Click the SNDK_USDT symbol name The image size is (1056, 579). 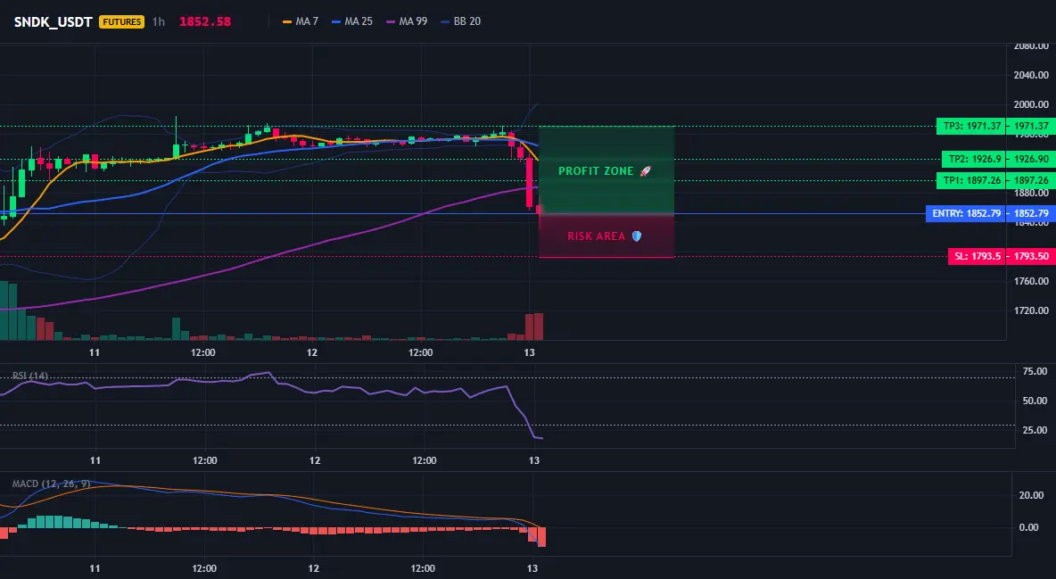[x=54, y=21]
